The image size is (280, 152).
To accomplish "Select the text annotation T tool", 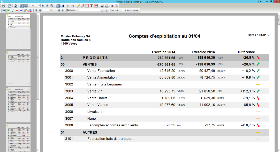I will point(92,6).
